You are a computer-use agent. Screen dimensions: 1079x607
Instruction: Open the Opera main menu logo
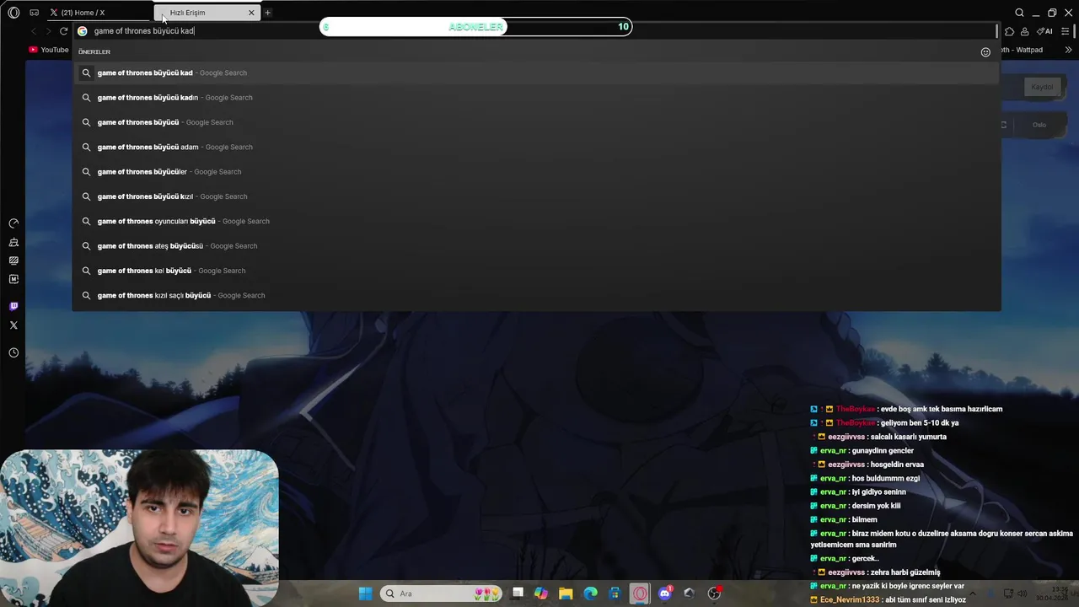tap(13, 13)
